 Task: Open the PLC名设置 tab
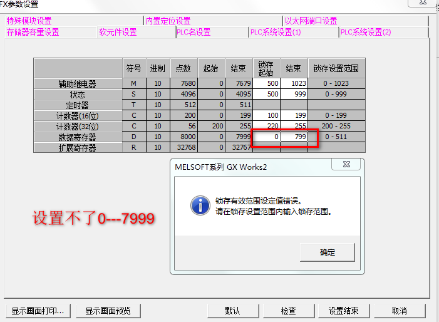[x=194, y=32]
